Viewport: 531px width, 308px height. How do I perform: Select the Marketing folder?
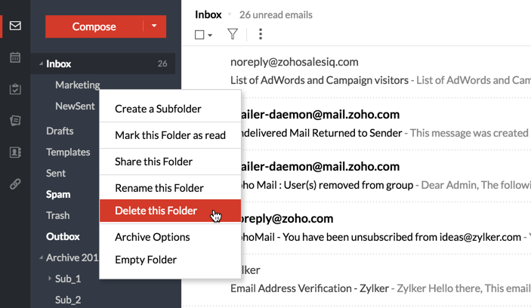click(x=77, y=85)
